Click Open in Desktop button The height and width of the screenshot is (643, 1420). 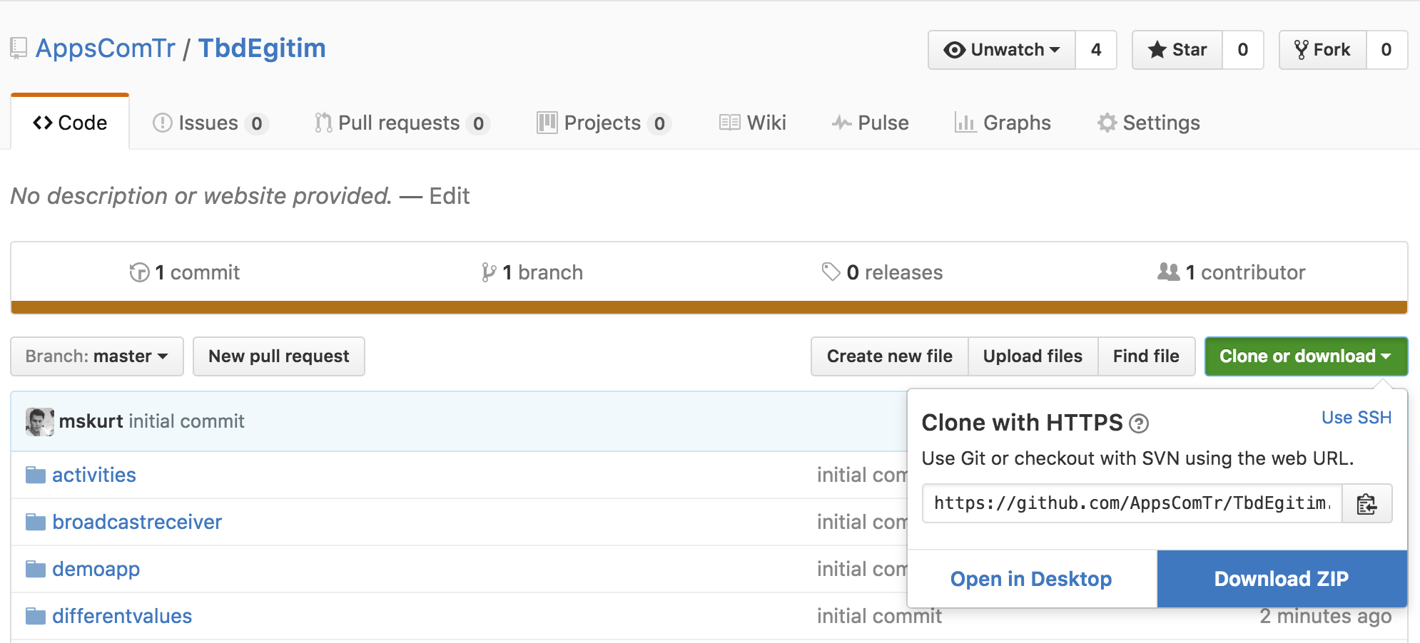point(1031,579)
